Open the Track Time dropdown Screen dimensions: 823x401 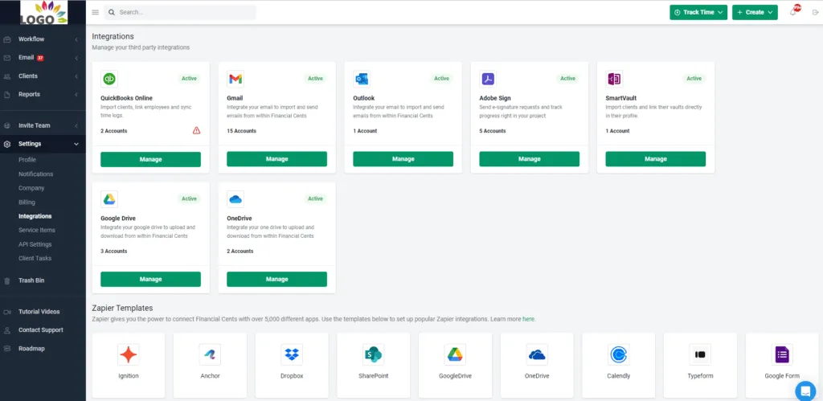pyautogui.click(x=698, y=12)
